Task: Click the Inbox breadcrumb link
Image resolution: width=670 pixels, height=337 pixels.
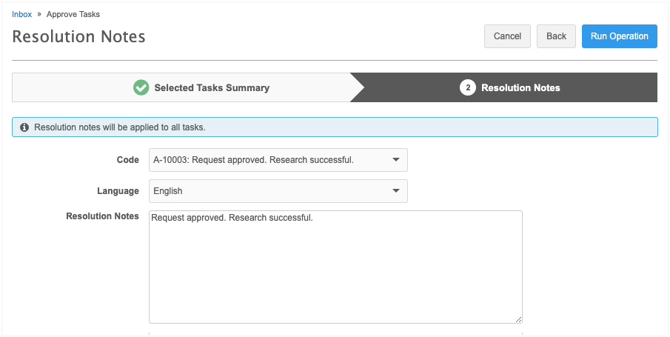Action: pos(21,14)
